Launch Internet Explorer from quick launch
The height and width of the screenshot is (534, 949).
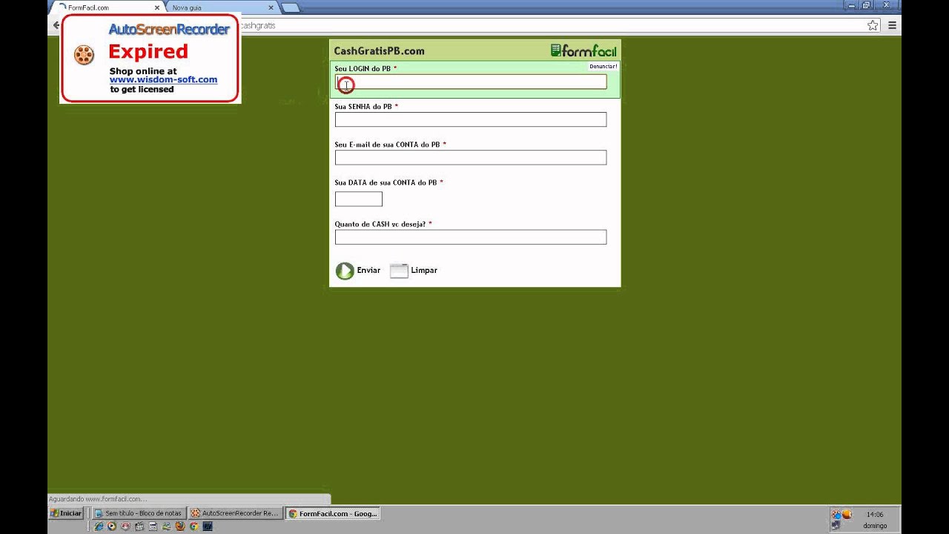coord(99,527)
